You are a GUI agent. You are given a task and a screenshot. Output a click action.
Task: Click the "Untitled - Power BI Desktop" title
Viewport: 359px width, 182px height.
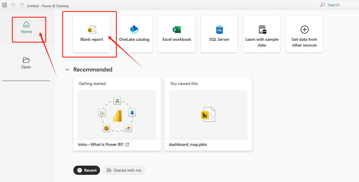click(x=48, y=6)
